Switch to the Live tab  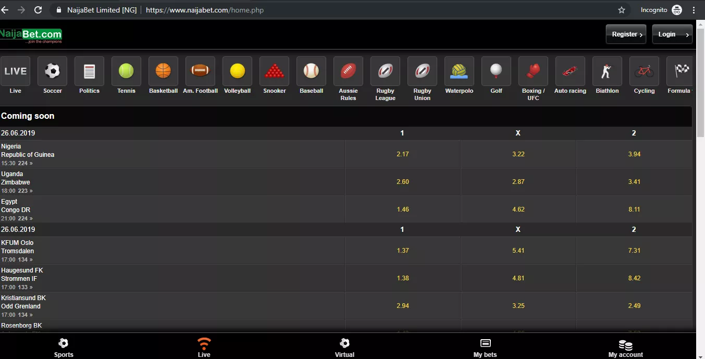click(204, 346)
